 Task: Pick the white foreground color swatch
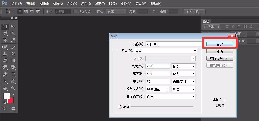(x=7, y=96)
